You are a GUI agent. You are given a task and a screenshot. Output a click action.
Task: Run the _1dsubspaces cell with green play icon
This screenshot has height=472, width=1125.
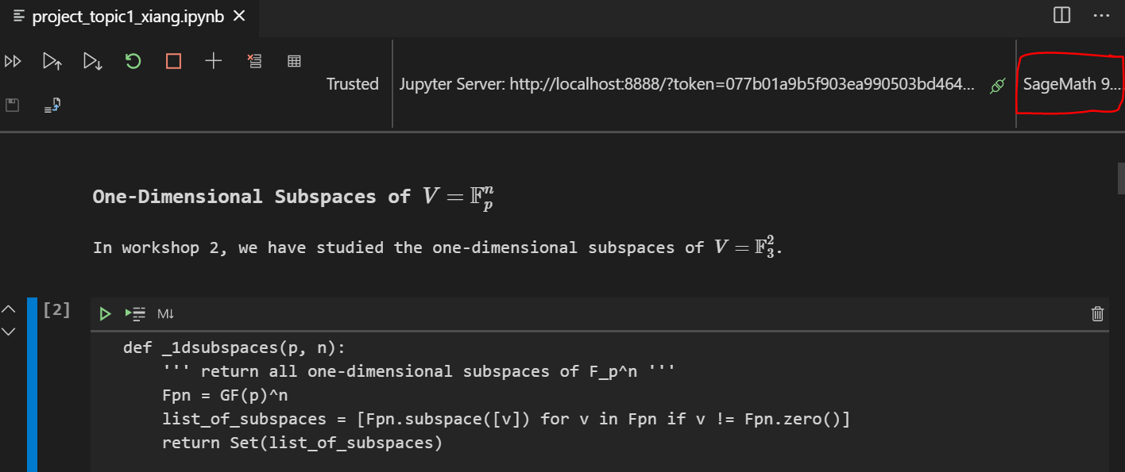pyautogui.click(x=105, y=313)
